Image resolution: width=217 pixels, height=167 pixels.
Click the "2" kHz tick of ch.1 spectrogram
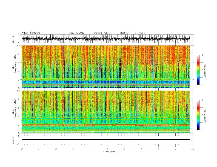coord(19,80)
